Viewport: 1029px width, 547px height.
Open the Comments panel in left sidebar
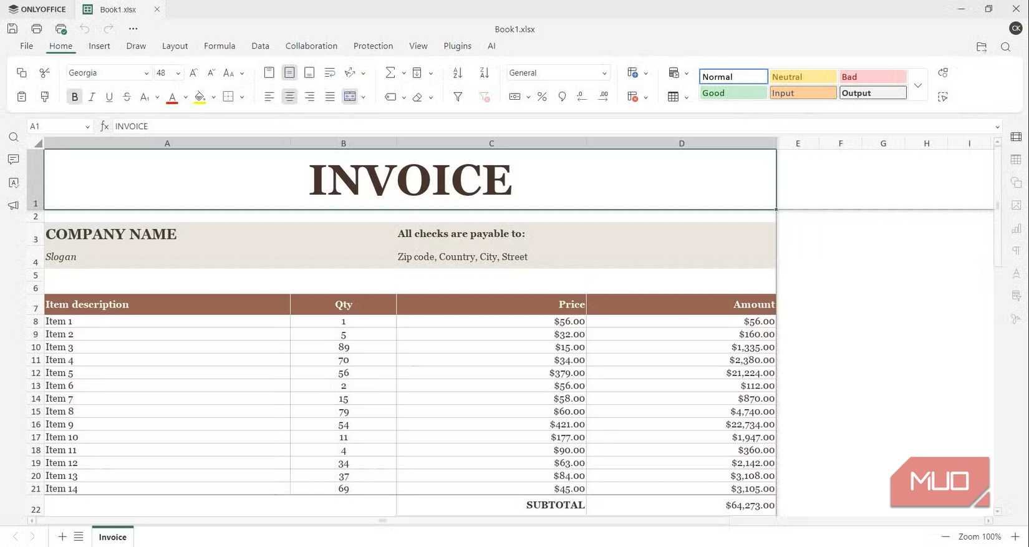(13, 160)
